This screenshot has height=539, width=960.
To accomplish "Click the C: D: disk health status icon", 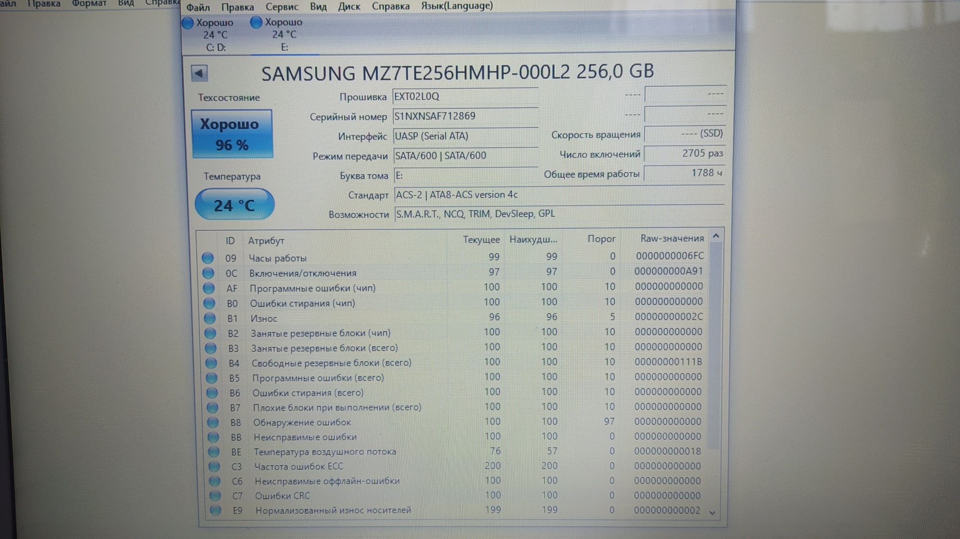I will pyautogui.click(x=188, y=23).
